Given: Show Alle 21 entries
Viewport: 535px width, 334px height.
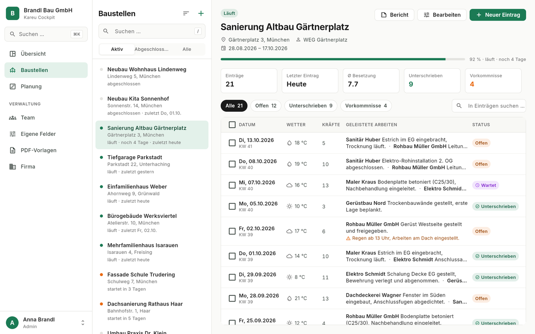Looking at the screenshot, I should [234, 106].
